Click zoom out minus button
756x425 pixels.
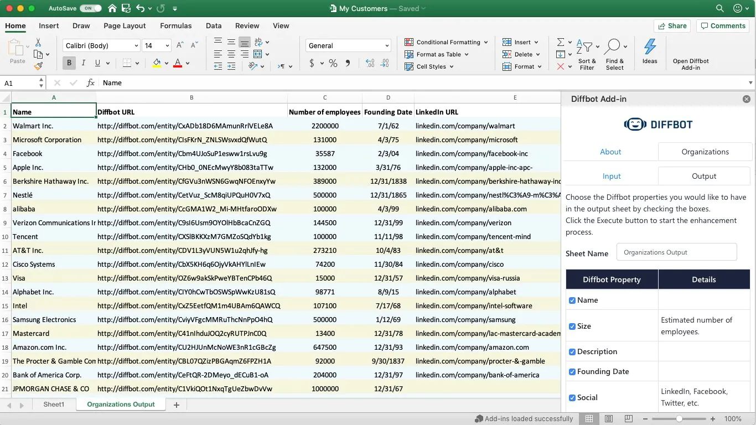pyautogui.click(x=646, y=419)
